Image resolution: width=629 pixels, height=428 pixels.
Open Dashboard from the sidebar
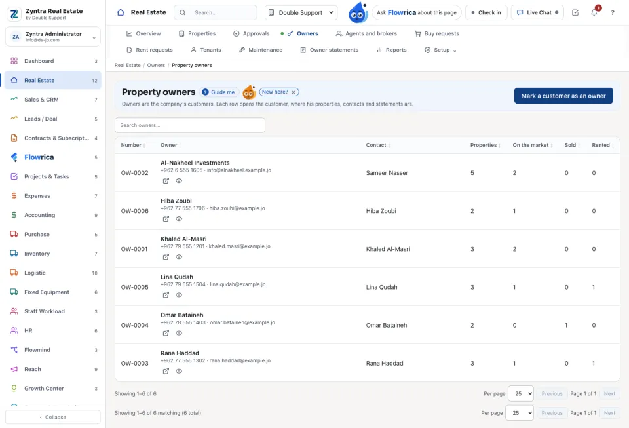[x=53, y=61]
